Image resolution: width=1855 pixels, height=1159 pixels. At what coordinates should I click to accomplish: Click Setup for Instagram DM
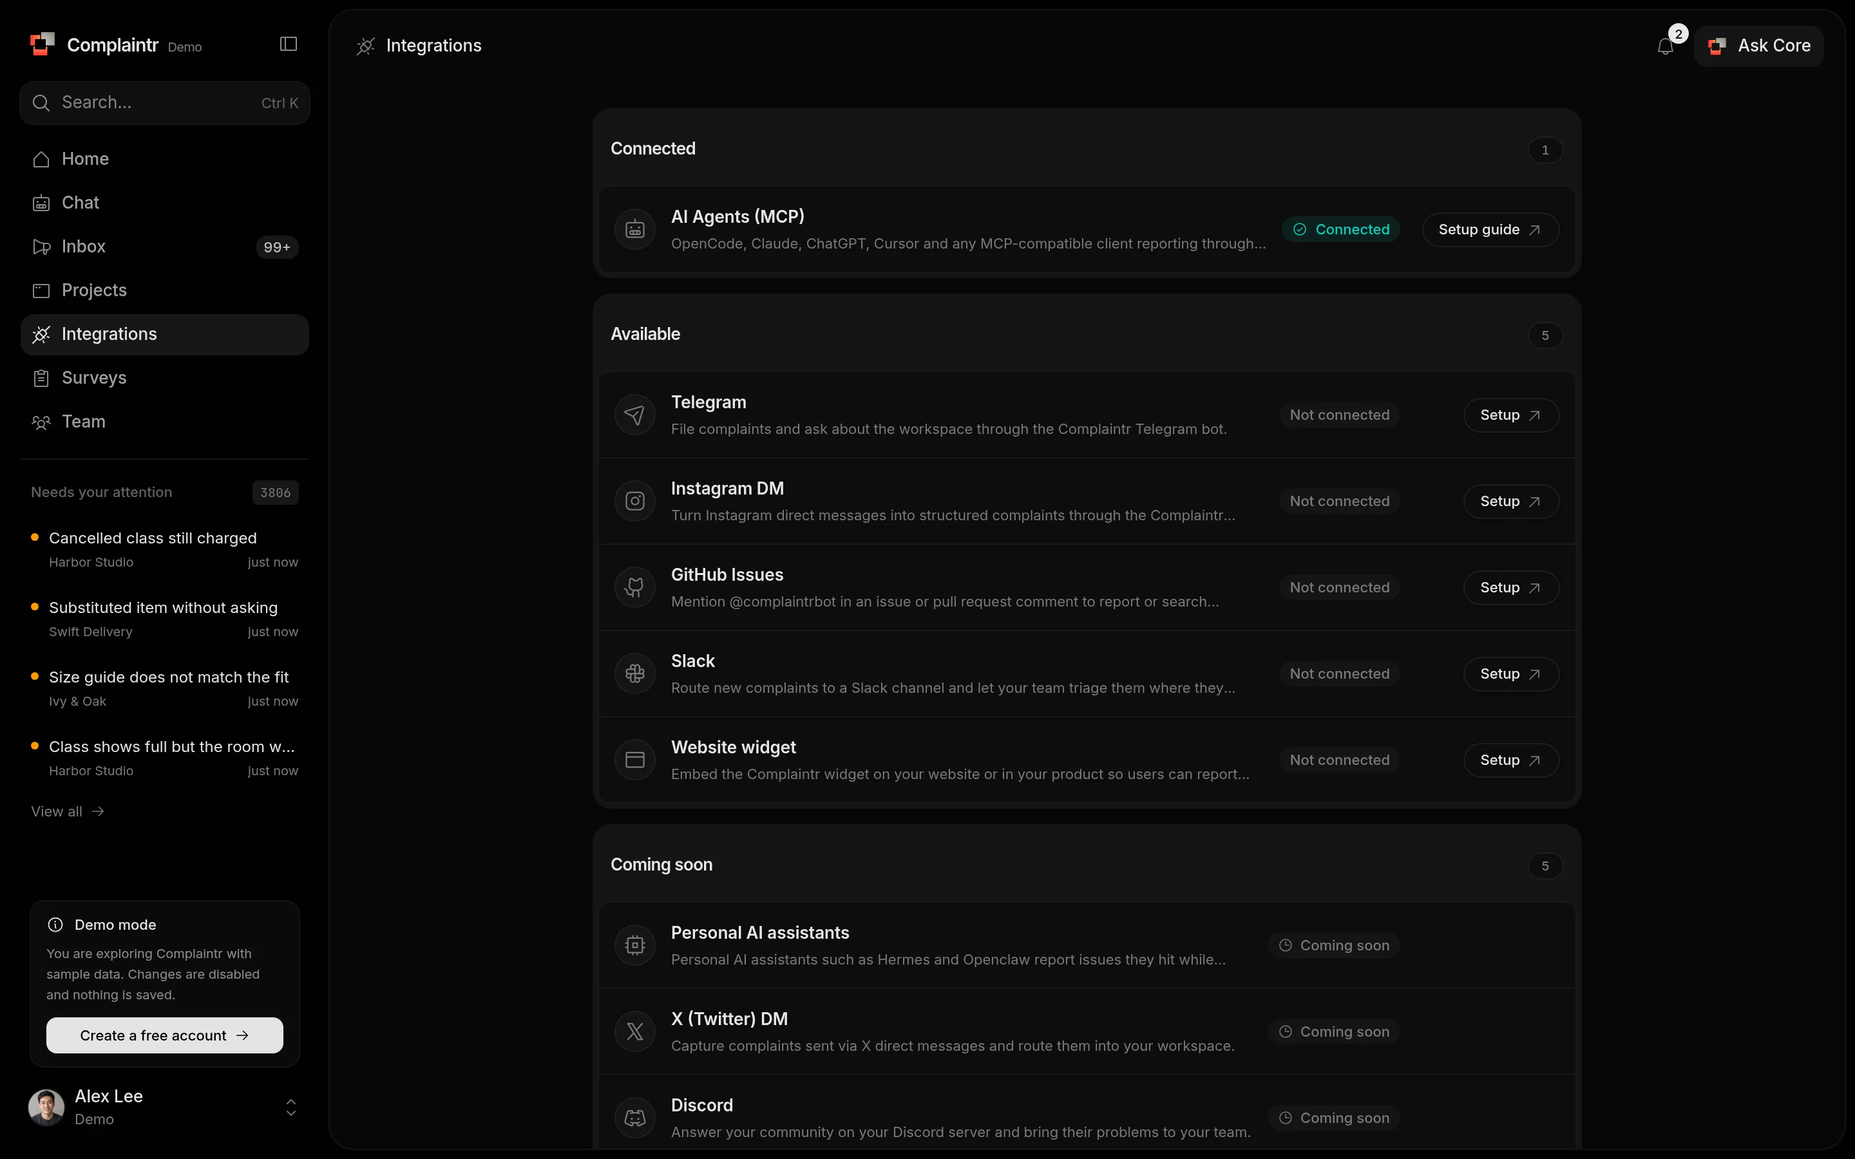pos(1511,502)
